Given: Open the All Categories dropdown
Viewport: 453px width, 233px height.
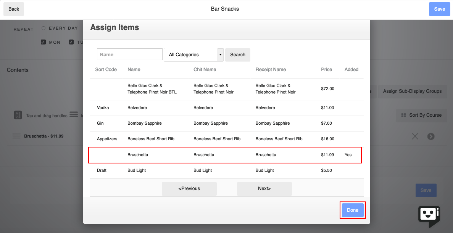Looking at the screenshot, I should click(191, 55).
